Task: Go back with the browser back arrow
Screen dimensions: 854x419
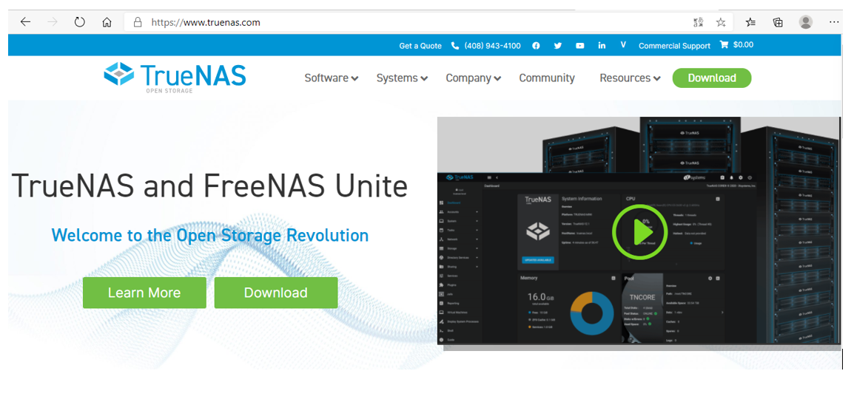Action: pyautogui.click(x=26, y=22)
